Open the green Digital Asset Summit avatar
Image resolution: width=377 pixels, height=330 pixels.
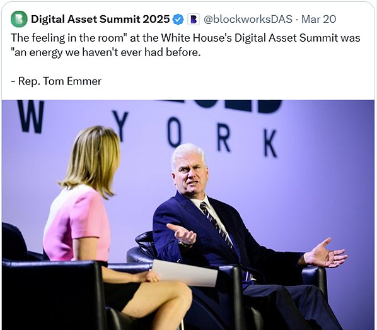click(x=19, y=19)
